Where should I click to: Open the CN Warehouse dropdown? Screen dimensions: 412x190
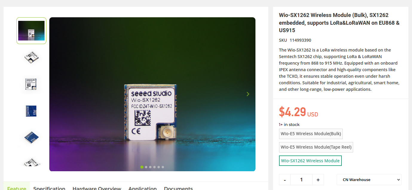[369, 180]
